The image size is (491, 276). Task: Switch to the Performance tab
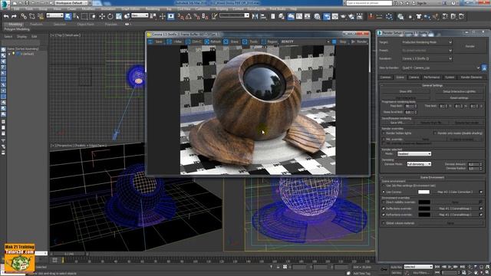(x=431, y=77)
